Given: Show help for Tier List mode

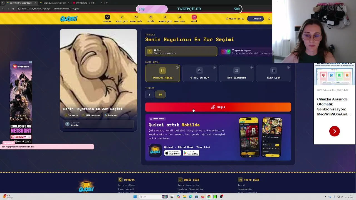Looking at the screenshot, I should coord(288,67).
